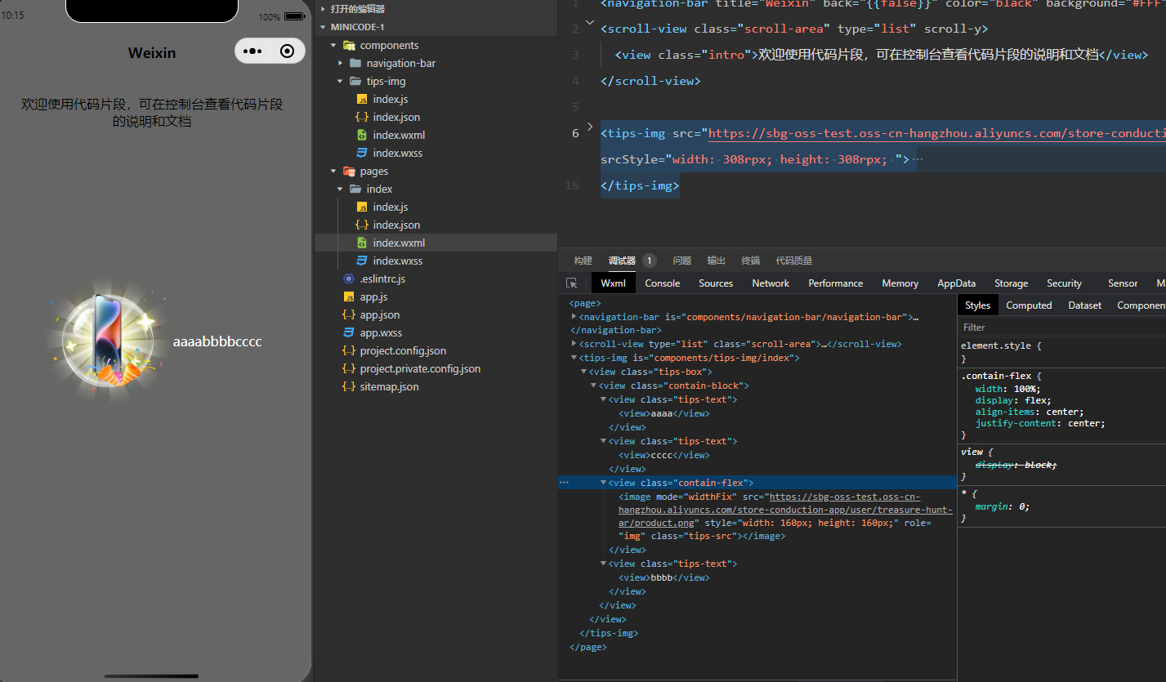Switch to the Sensor tab
This screenshot has width=1166, height=682.
1123,283
